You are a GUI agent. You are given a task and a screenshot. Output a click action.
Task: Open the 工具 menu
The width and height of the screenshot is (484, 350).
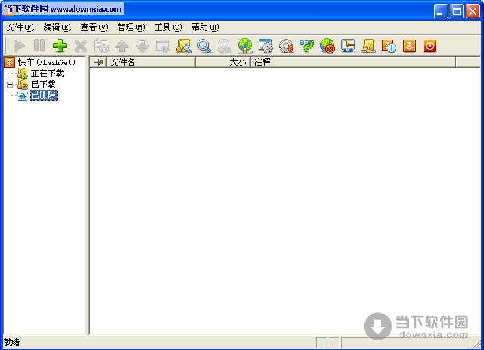[168, 27]
